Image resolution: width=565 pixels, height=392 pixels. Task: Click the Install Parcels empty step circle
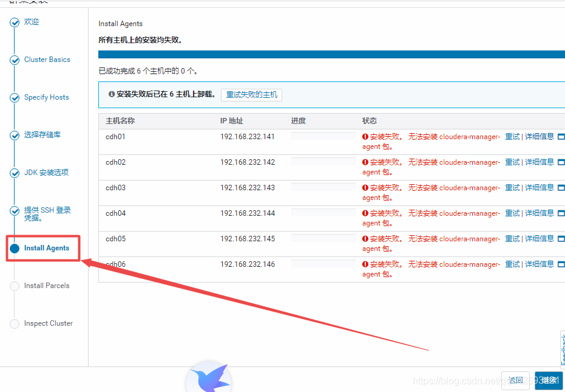pos(15,286)
